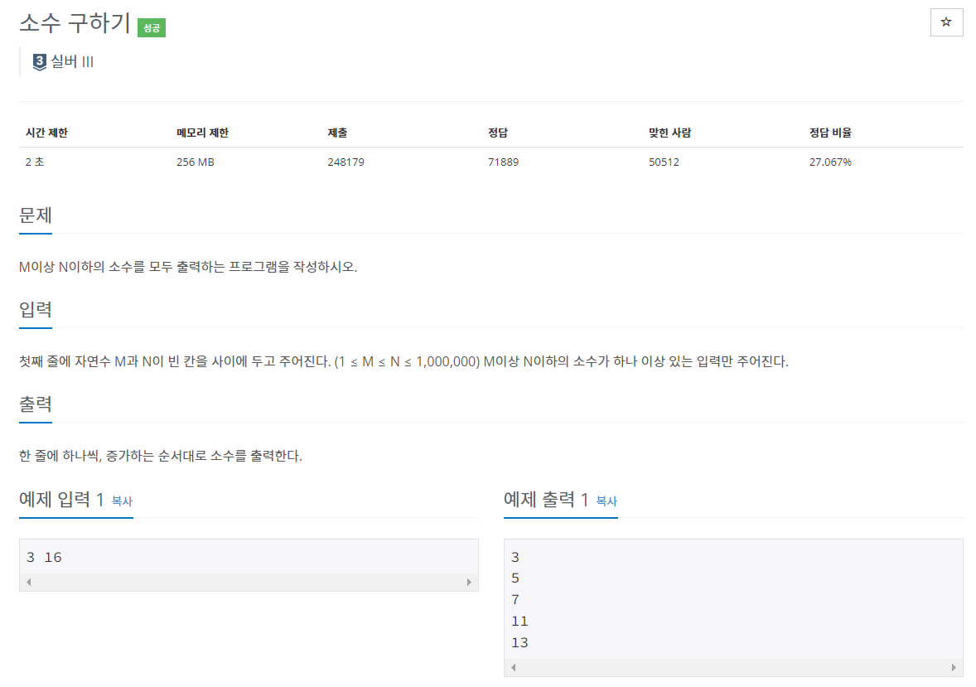The height and width of the screenshot is (687, 976).
Task: Click the star favorite icon button
Action: (x=946, y=22)
